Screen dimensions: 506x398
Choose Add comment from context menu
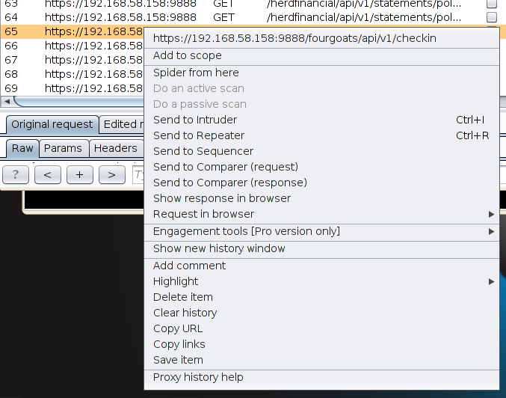pyautogui.click(x=321, y=266)
